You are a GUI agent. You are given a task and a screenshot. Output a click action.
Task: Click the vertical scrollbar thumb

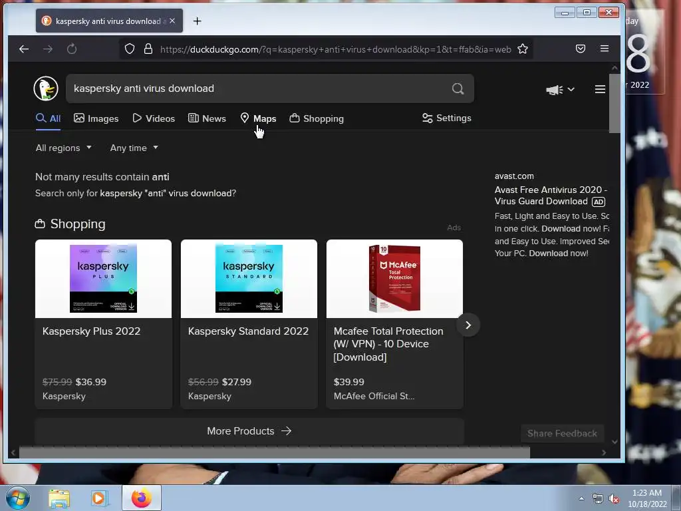614,103
